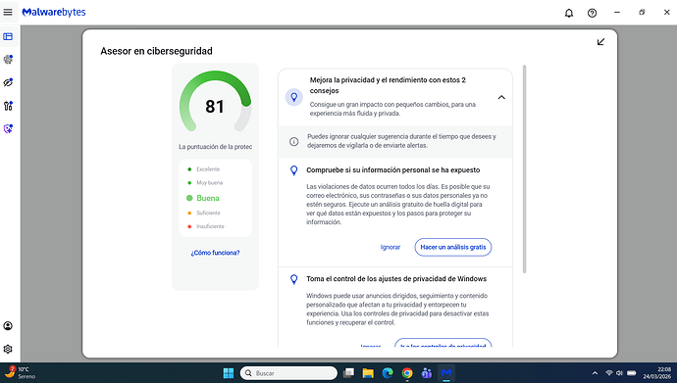This screenshot has height=383, width=677.
Task: Collapse the advisor panel with arrow icon
Action: [600, 42]
